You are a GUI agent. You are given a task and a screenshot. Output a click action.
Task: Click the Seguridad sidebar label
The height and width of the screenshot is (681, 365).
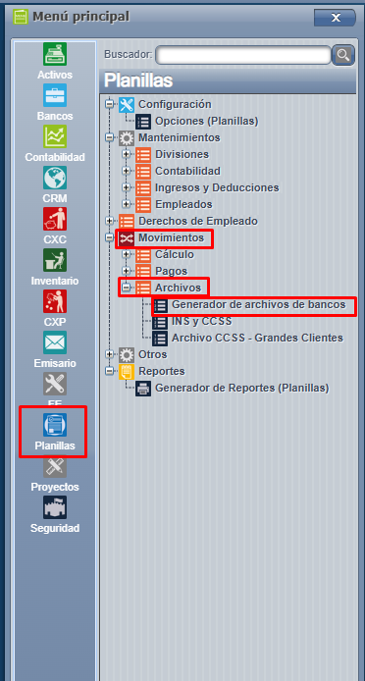[x=55, y=529]
